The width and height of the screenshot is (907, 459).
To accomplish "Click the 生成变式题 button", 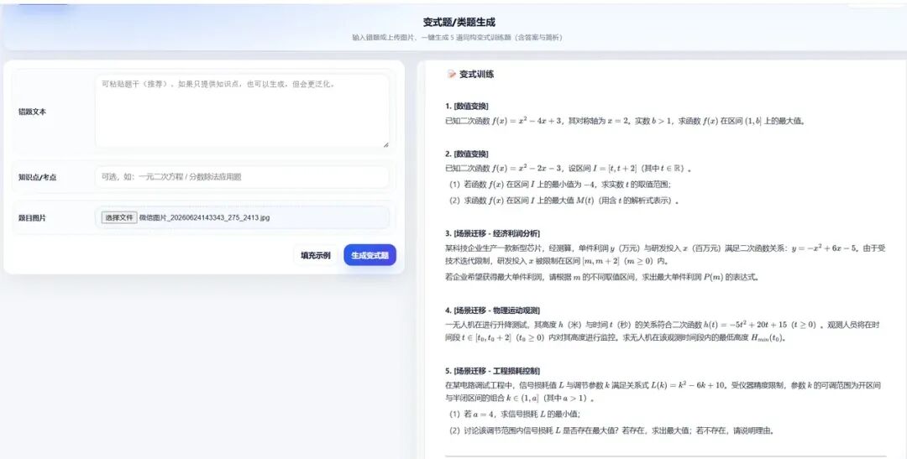I will click(x=370, y=255).
